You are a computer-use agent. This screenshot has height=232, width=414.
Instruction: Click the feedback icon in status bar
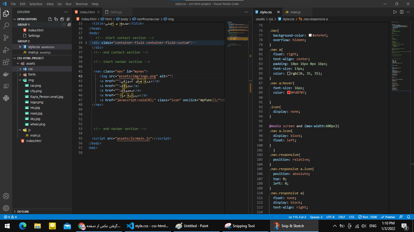[401, 217]
